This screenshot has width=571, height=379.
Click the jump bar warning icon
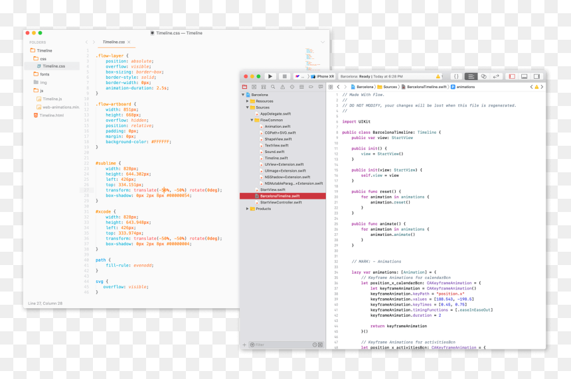[536, 87]
